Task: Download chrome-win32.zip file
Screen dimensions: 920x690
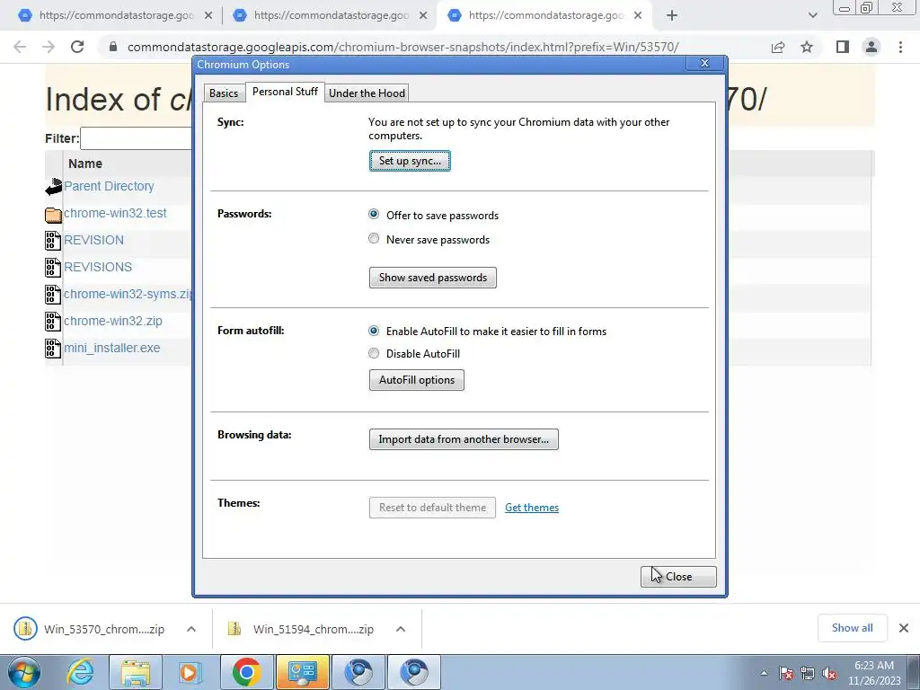Action: coord(113,321)
